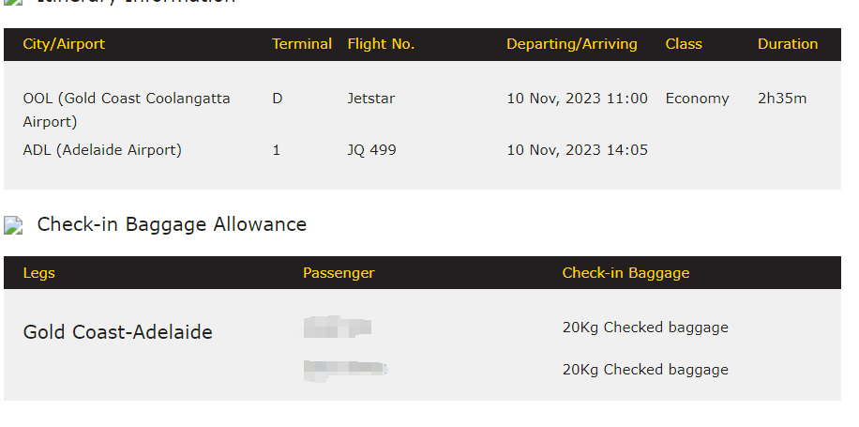Select the first 20Kg Checked baggage entry
This screenshot has width=859, height=427.
[x=645, y=328]
